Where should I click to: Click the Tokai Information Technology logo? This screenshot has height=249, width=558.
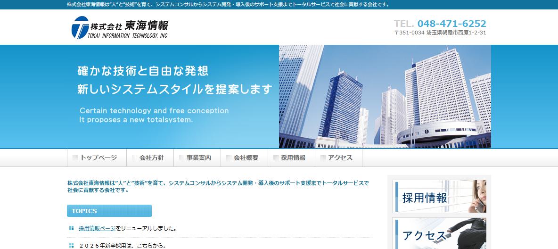[120, 27]
